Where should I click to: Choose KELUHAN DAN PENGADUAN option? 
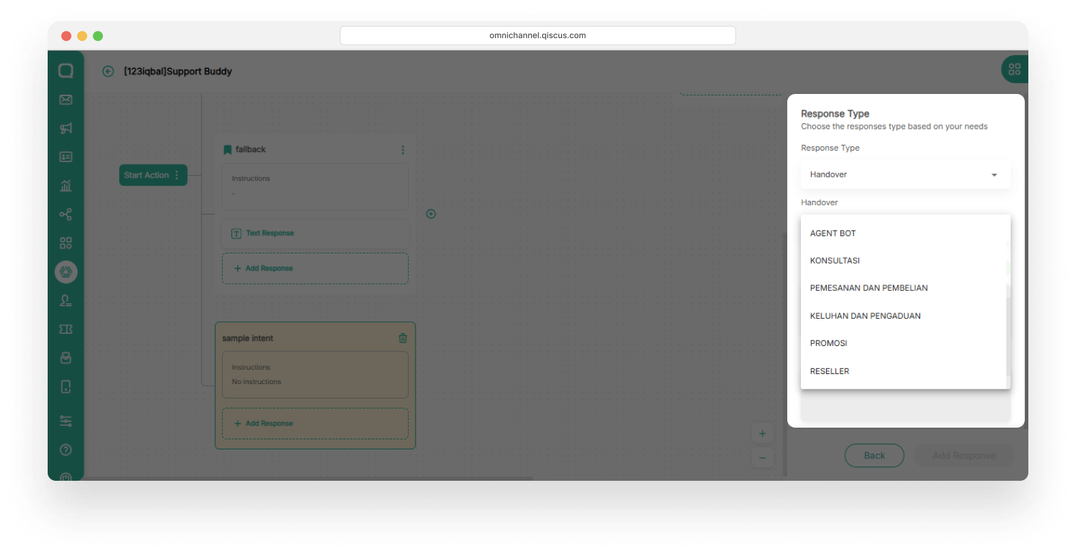tap(904, 316)
